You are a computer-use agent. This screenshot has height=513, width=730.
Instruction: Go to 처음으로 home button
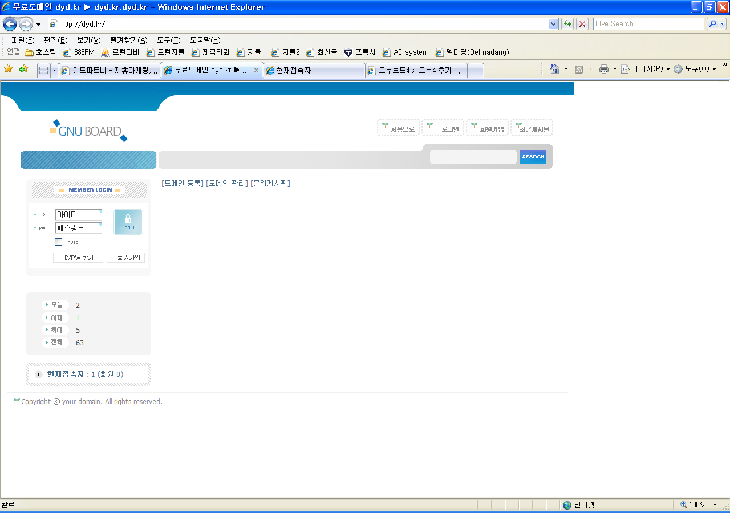tap(398, 128)
